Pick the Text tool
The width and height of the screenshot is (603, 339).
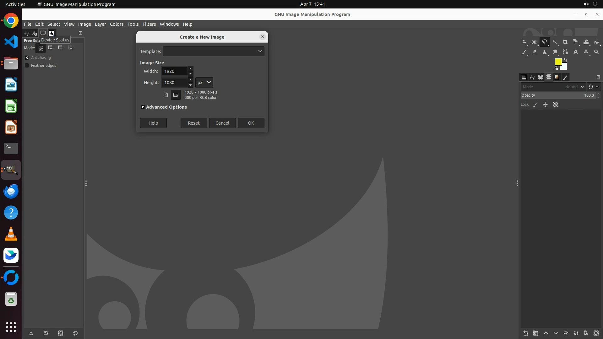click(x=576, y=52)
